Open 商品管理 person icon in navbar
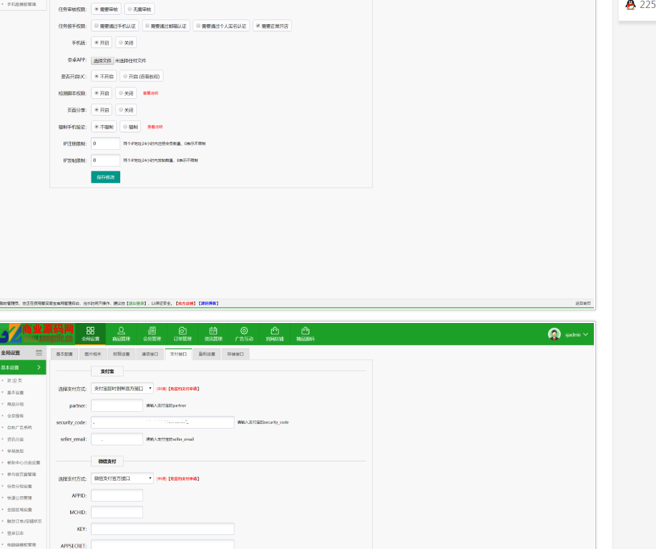Image resolution: width=656 pixels, height=549 pixels. tap(122, 331)
